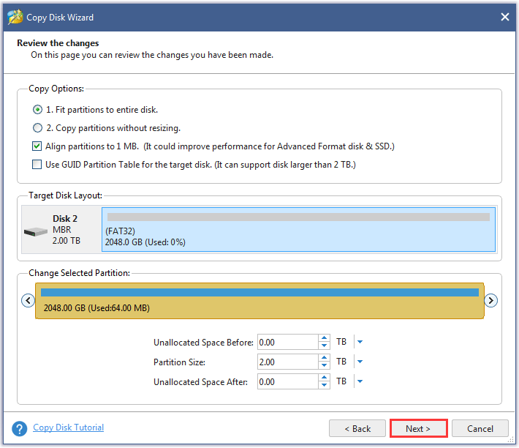Enable Use GUID Partition Table checkbox
The width and height of the screenshot is (519, 448).
point(37,165)
